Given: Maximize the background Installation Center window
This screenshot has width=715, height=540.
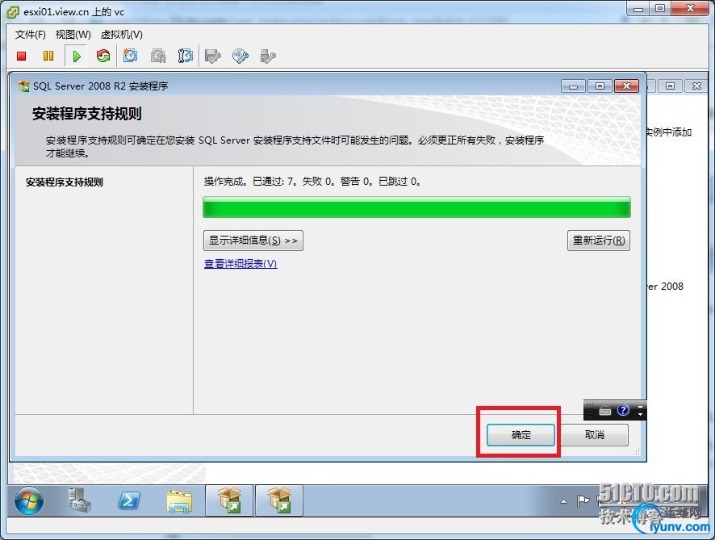Looking at the screenshot, I should [x=670, y=86].
